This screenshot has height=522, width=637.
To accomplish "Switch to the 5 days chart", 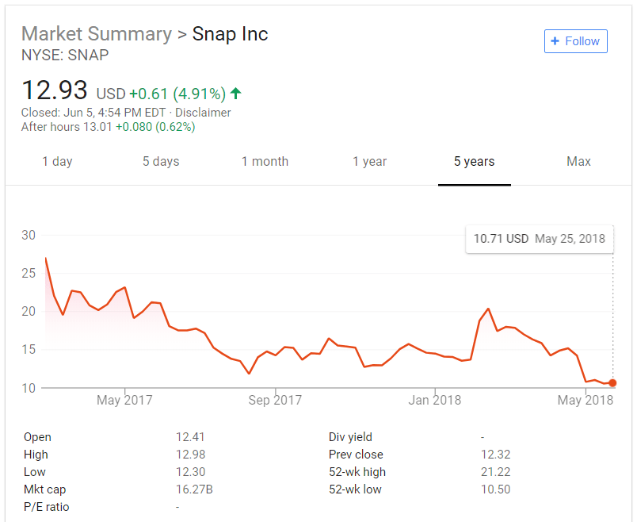I will tap(161, 161).
